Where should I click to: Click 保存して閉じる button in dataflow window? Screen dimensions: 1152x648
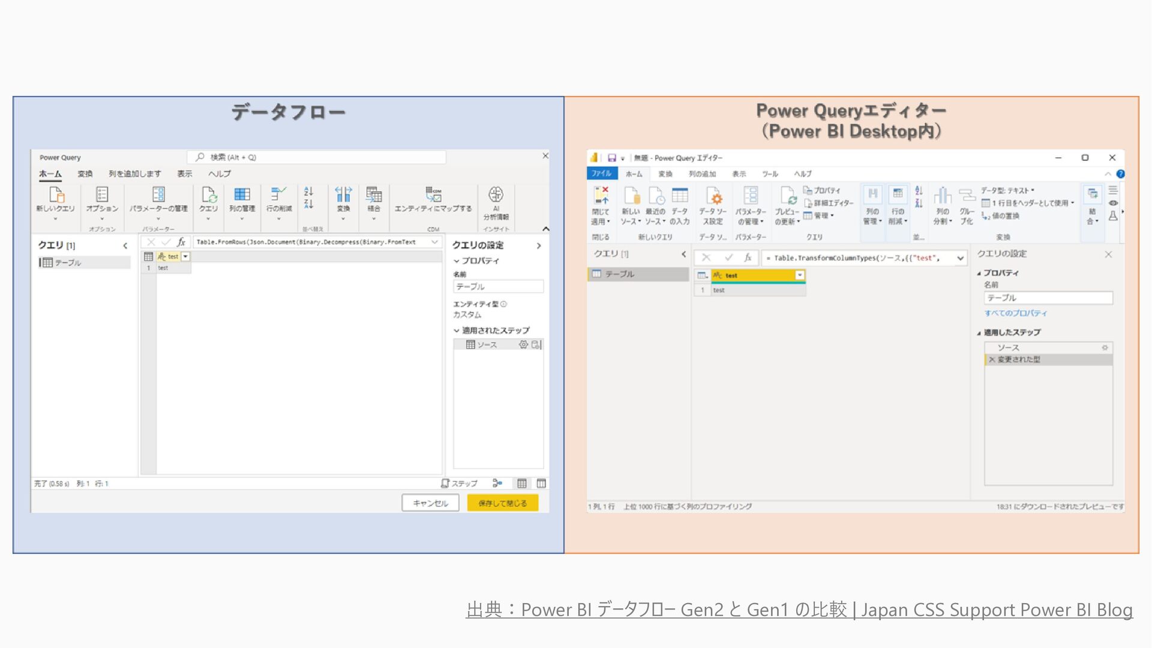click(503, 503)
